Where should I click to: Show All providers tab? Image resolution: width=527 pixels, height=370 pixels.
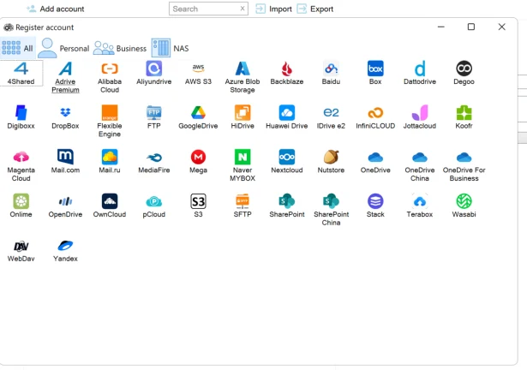point(17,48)
